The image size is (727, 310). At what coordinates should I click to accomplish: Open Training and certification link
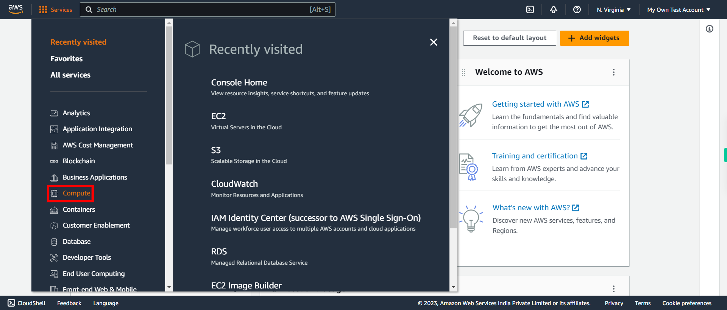[x=540, y=156]
